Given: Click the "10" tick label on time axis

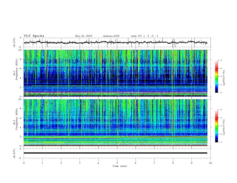Looking at the screenshot, I should tap(210, 163).
